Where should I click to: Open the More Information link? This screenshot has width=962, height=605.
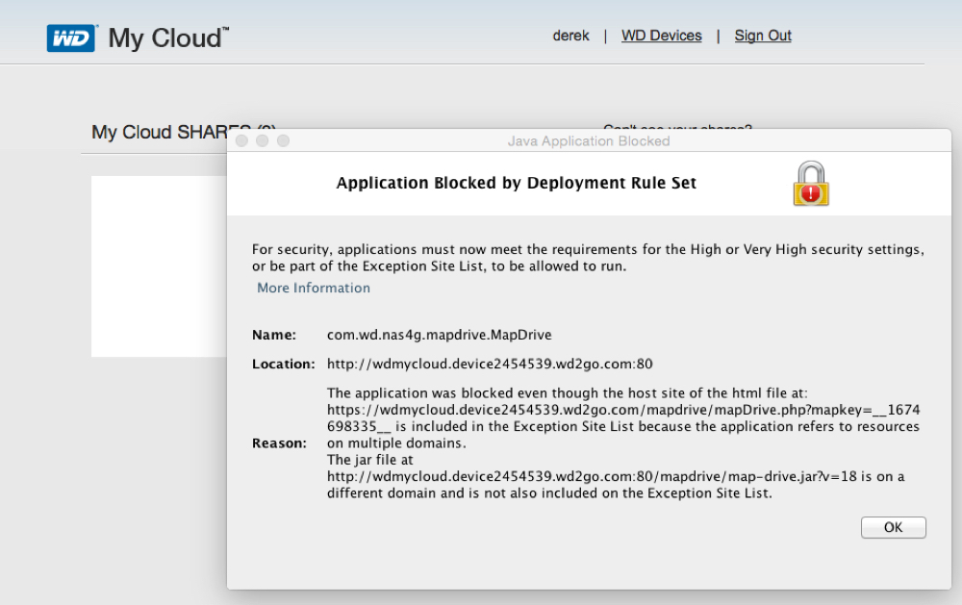pos(314,289)
